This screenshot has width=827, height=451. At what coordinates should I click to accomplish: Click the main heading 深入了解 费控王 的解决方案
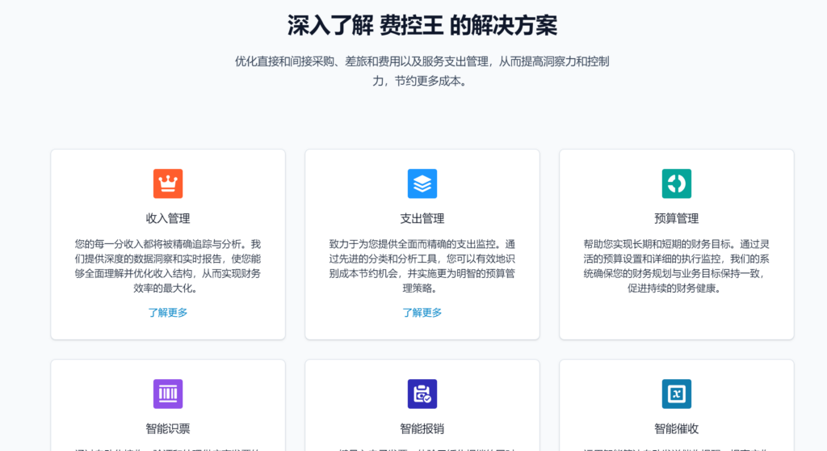tap(422, 25)
